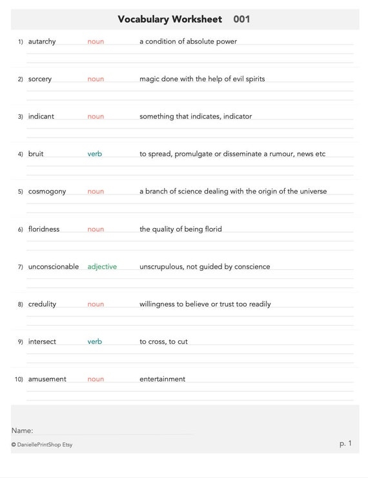The width and height of the screenshot is (368, 478).
Task: Select the word autarchy
Action: coord(42,41)
